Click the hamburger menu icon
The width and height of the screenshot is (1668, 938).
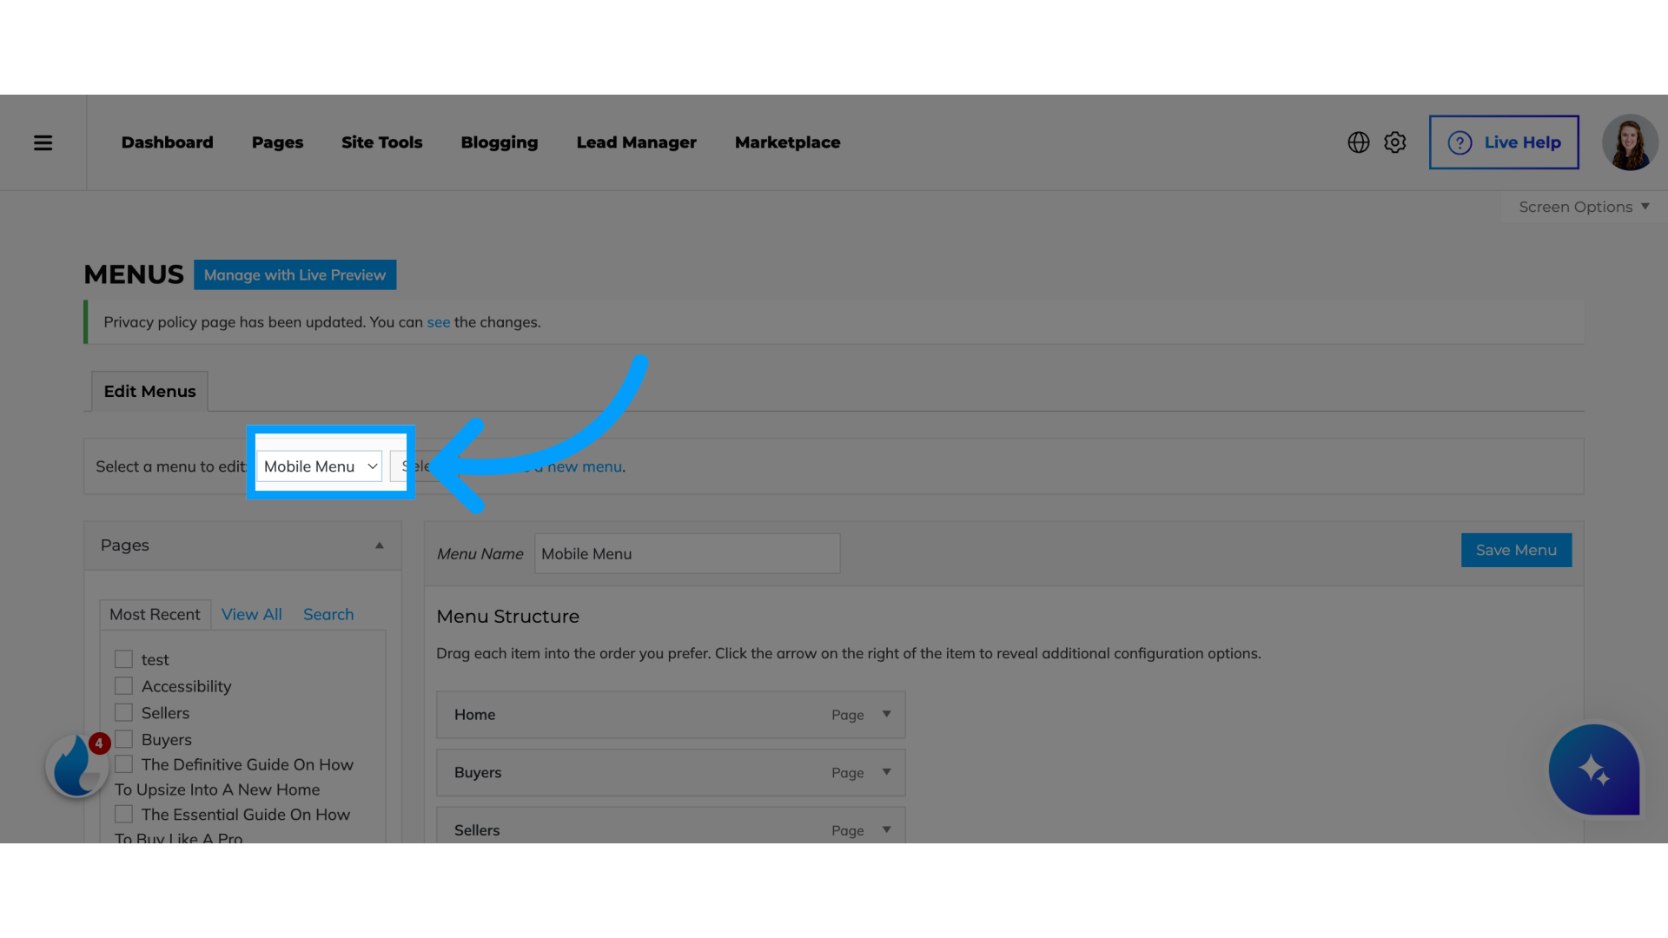[x=43, y=141]
